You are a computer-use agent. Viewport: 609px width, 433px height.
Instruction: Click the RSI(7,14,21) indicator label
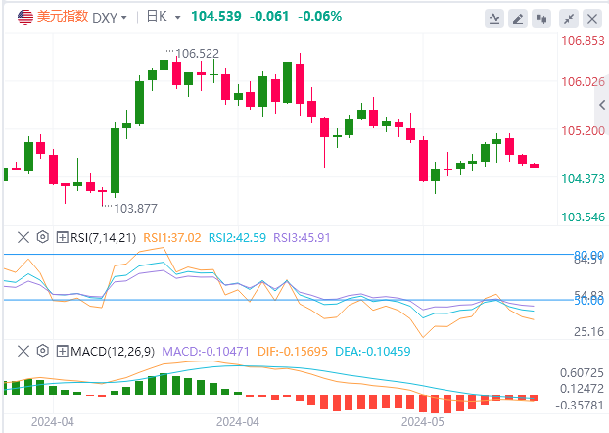101,236
